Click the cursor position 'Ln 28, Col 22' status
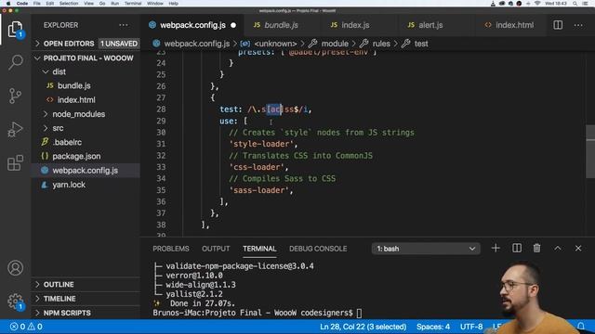The height and width of the screenshot is (334, 595). coord(363,327)
